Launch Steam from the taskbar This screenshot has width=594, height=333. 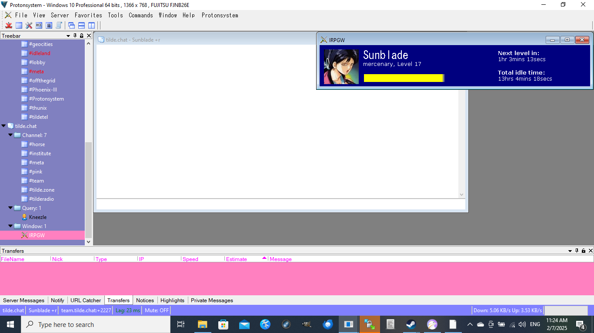tap(411, 324)
